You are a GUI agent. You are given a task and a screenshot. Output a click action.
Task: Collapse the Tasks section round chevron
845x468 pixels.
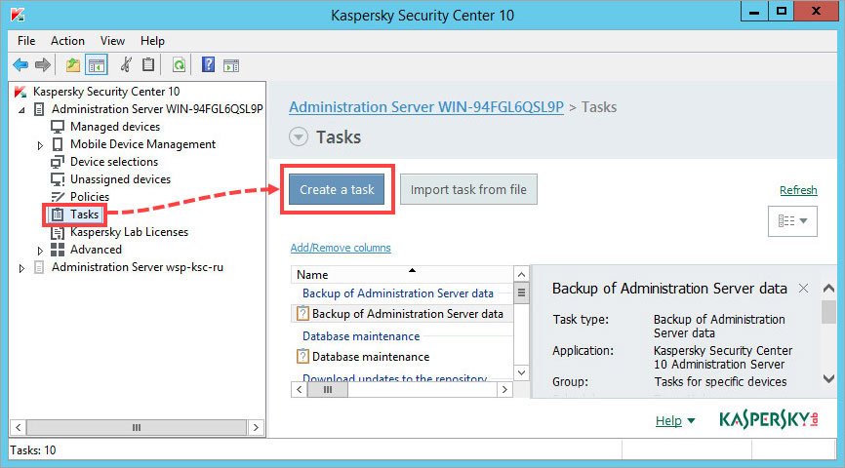pyautogui.click(x=298, y=136)
